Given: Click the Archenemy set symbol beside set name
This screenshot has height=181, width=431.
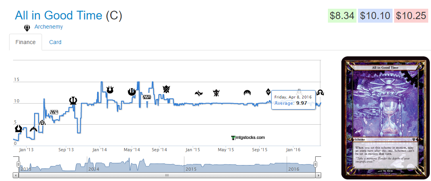Looking at the screenshot, I should (27, 28).
